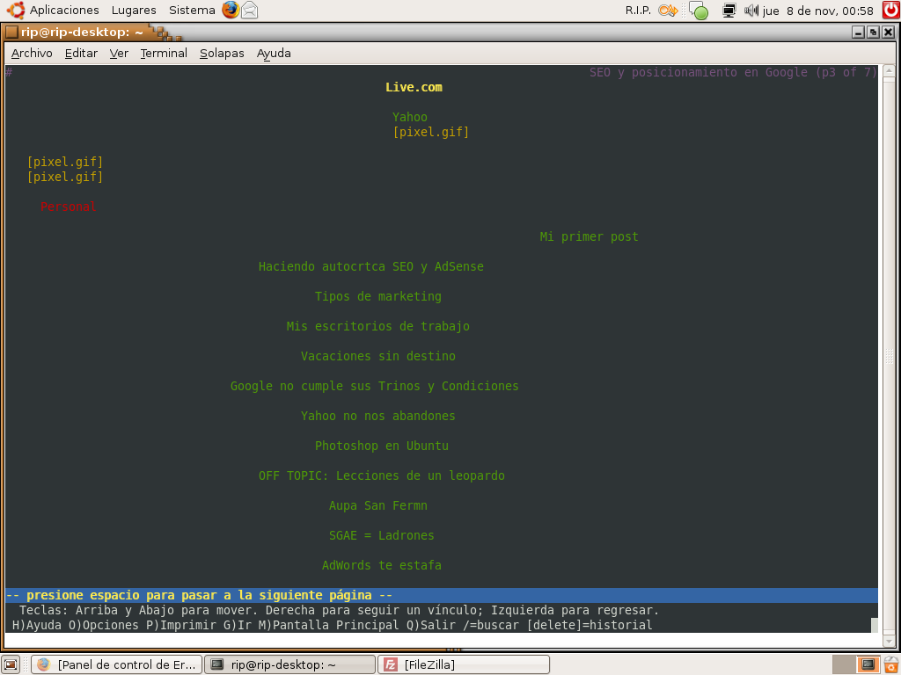The height and width of the screenshot is (675, 901).
Task: Open the Solapas menu
Action: click(x=222, y=54)
